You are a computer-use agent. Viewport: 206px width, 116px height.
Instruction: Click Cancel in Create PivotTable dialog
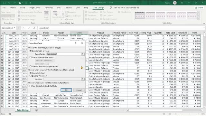(79, 90)
